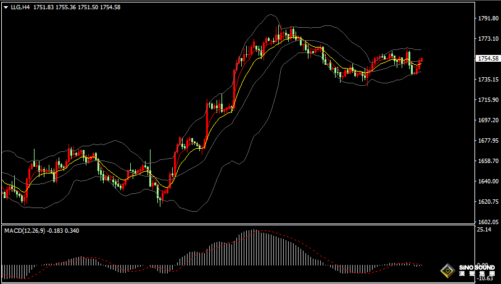501x284 pixels.
Task: Click the 1735.15 price axis label
Action: click(487, 80)
